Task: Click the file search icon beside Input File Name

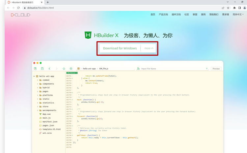Action: coord(138,69)
